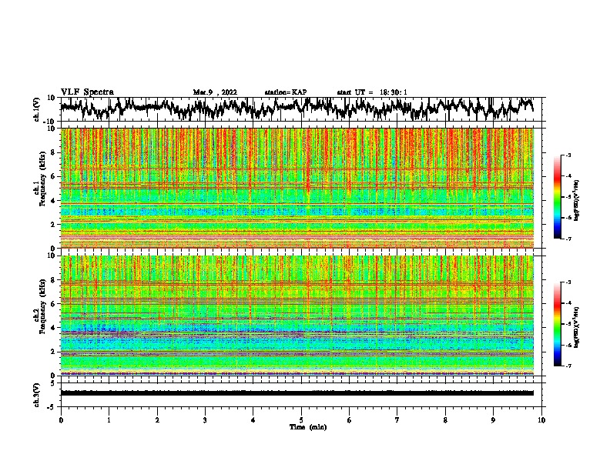The image size is (610, 471).
Task: Click the "2" tick on the Time axis
Action: point(157,420)
